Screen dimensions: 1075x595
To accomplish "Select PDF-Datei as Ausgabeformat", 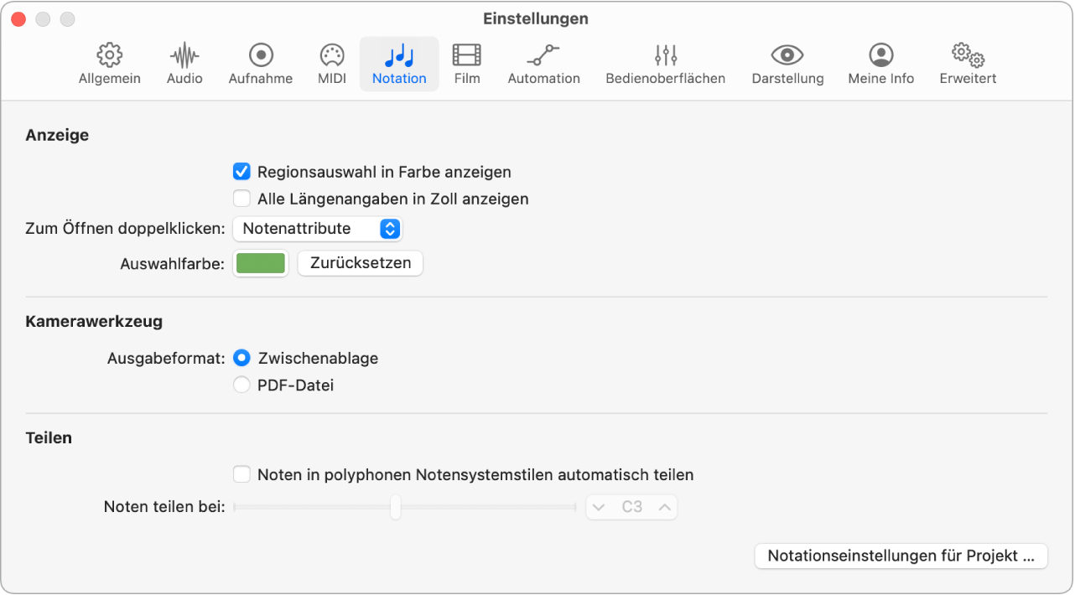I will pos(241,385).
